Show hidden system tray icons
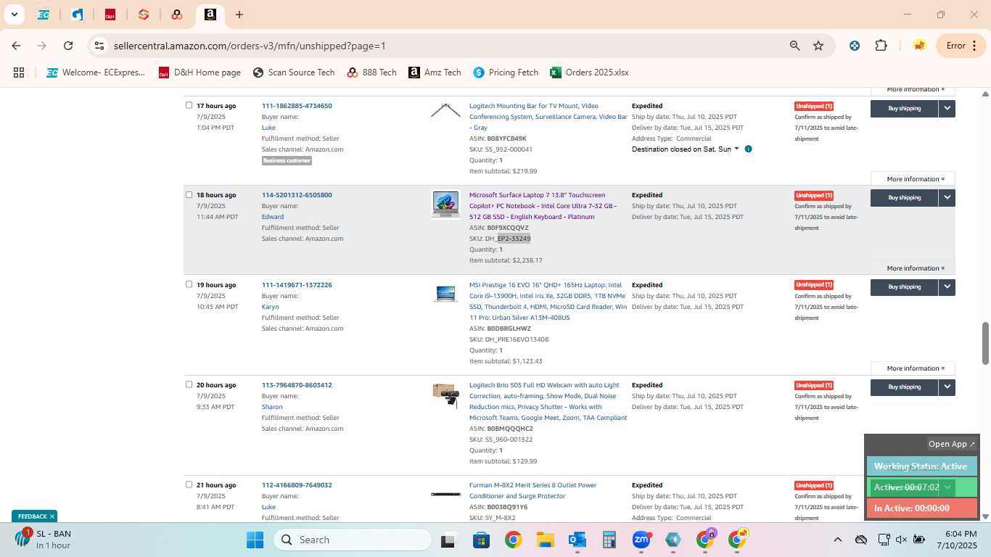 [838, 540]
